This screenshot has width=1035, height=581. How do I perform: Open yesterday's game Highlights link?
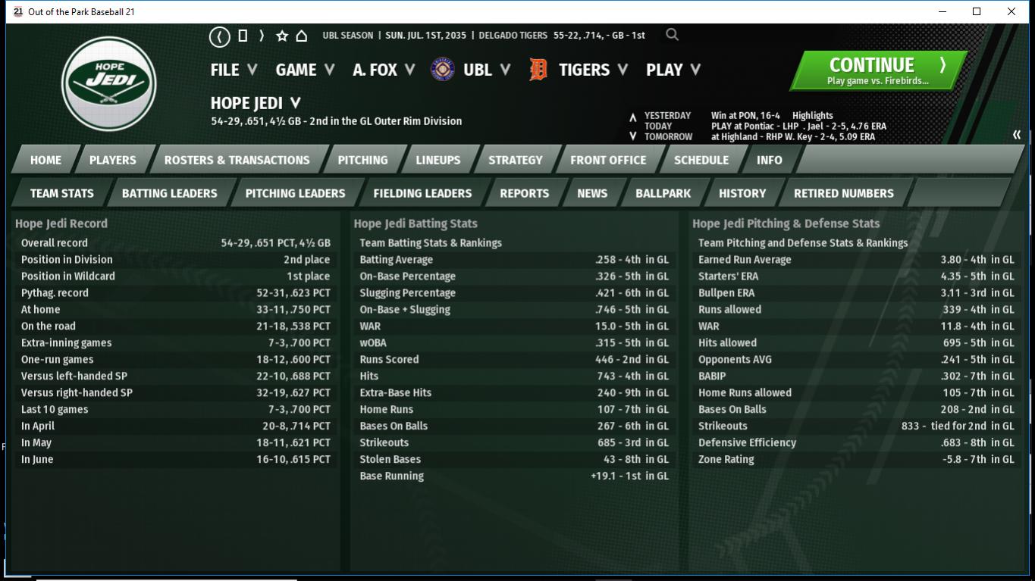(x=813, y=116)
